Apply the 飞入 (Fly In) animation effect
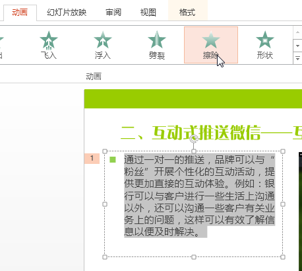This screenshot has height=271, width=302. pos(49,45)
